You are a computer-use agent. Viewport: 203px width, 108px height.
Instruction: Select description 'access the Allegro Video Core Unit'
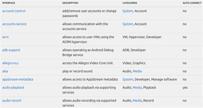[x=88, y=63]
